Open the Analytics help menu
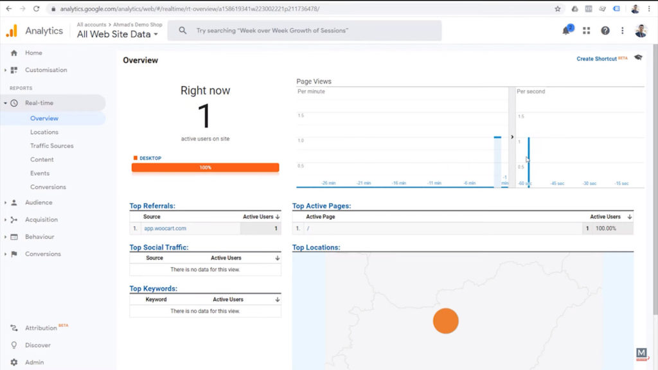The height and width of the screenshot is (370, 658). [605, 30]
